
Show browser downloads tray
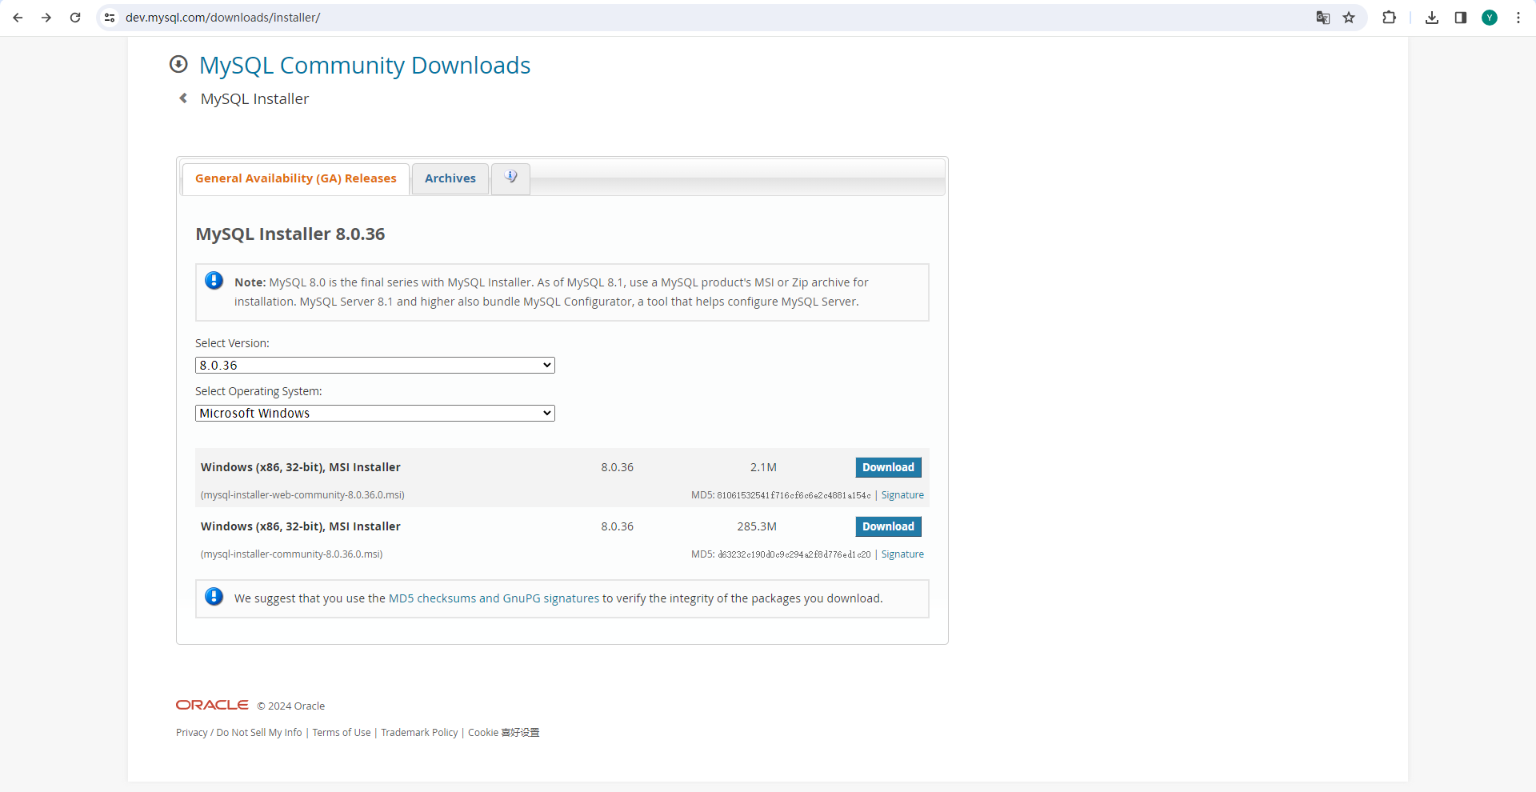[x=1432, y=18]
